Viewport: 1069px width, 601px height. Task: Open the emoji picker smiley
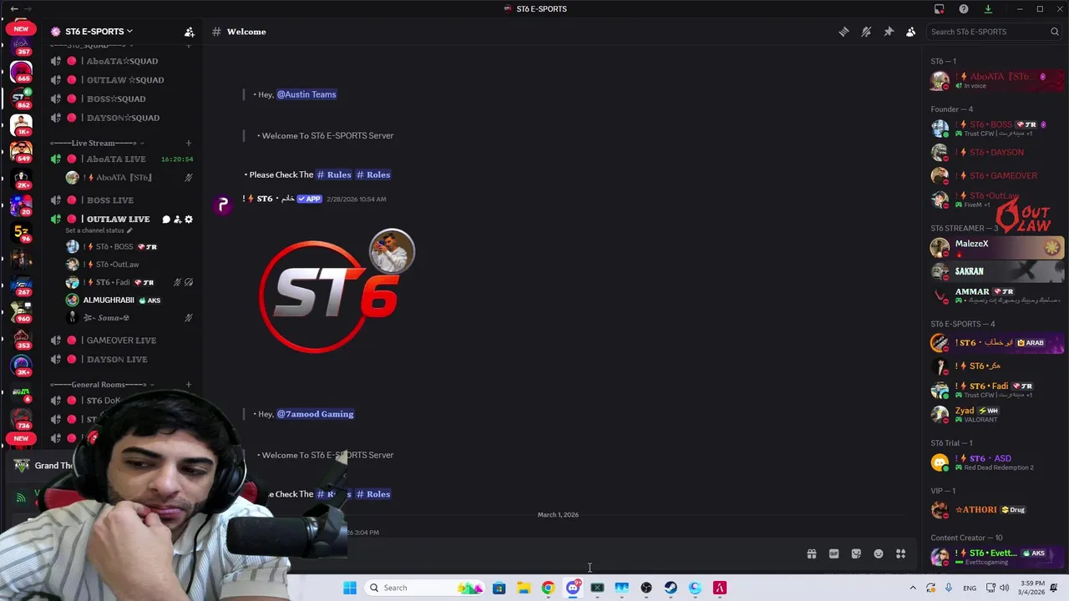click(879, 553)
